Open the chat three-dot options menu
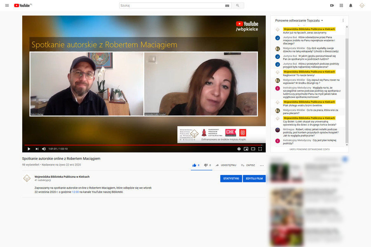 pyautogui.click(x=343, y=20)
